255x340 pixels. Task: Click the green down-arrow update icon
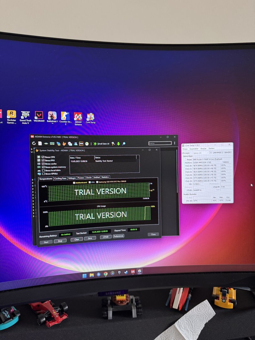click(x=118, y=144)
